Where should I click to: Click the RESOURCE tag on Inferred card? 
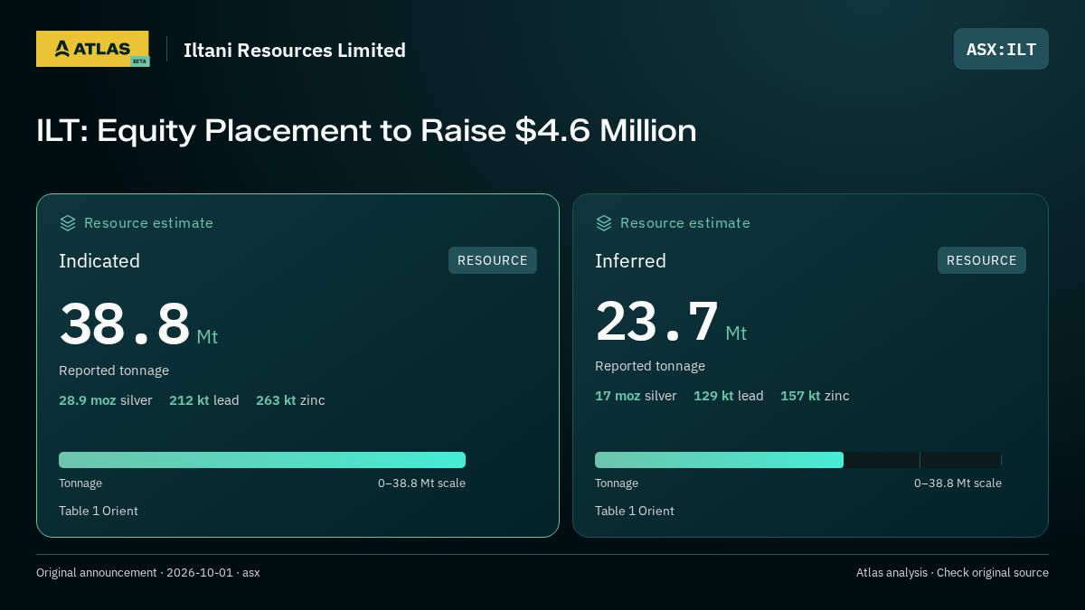tap(982, 260)
